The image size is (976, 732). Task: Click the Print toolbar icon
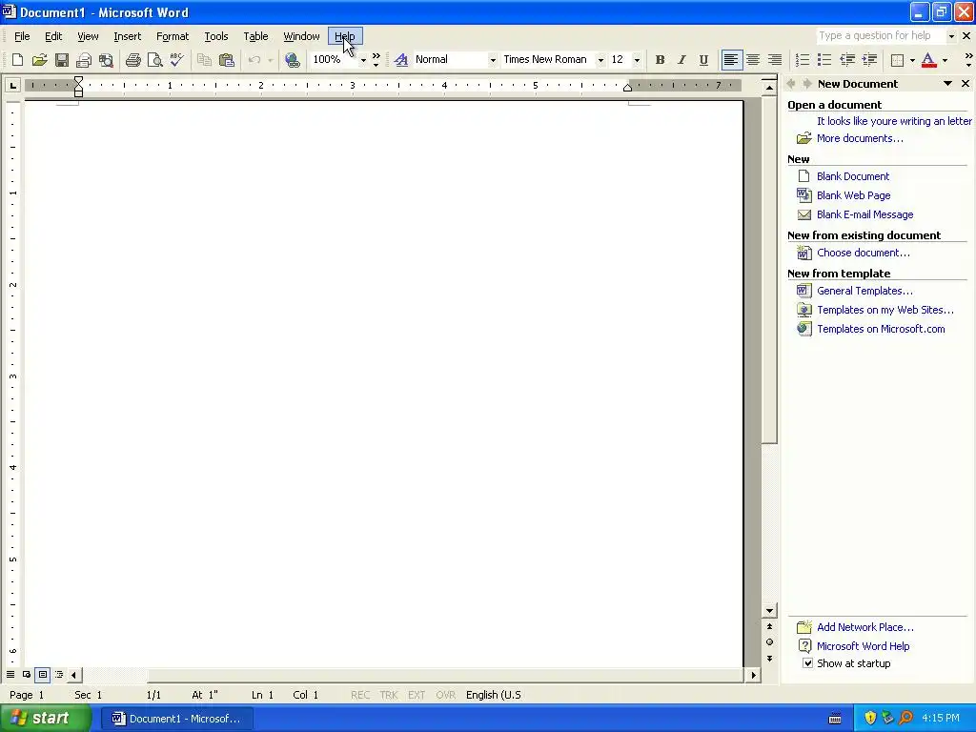[133, 60]
